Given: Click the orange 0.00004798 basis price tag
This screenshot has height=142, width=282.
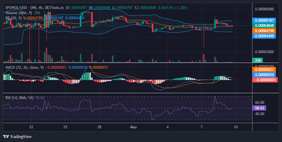Looking at the screenshot, I should click(x=264, y=31).
